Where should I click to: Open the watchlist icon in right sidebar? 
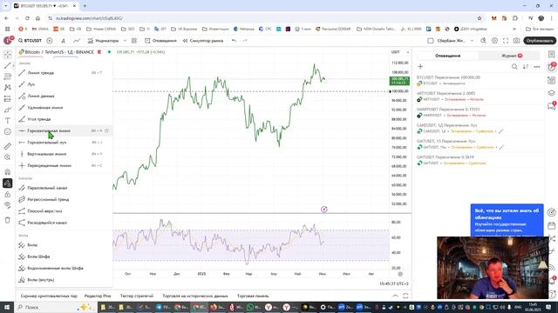(552, 54)
